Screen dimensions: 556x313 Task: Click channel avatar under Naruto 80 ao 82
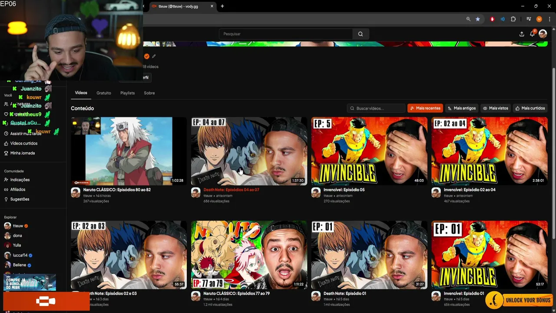point(76,193)
